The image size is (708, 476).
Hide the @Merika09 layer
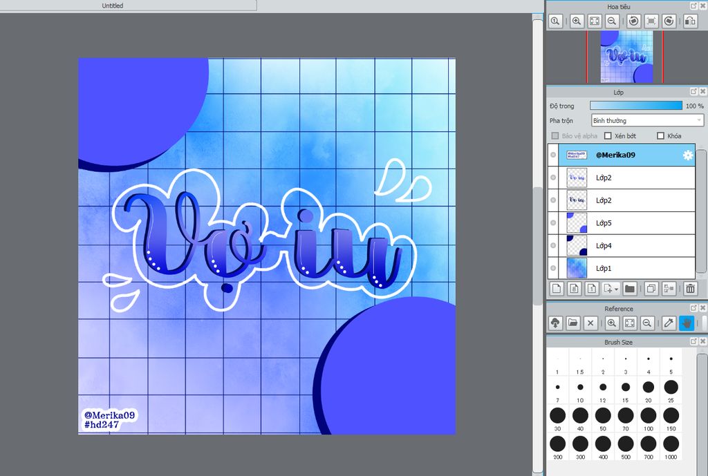pyautogui.click(x=553, y=155)
